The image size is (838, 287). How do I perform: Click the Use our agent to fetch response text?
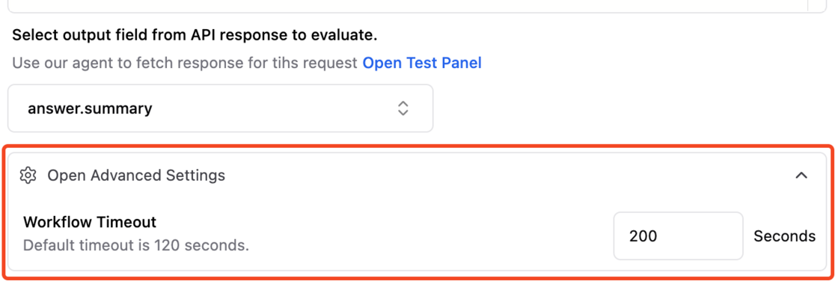(185, 63)
